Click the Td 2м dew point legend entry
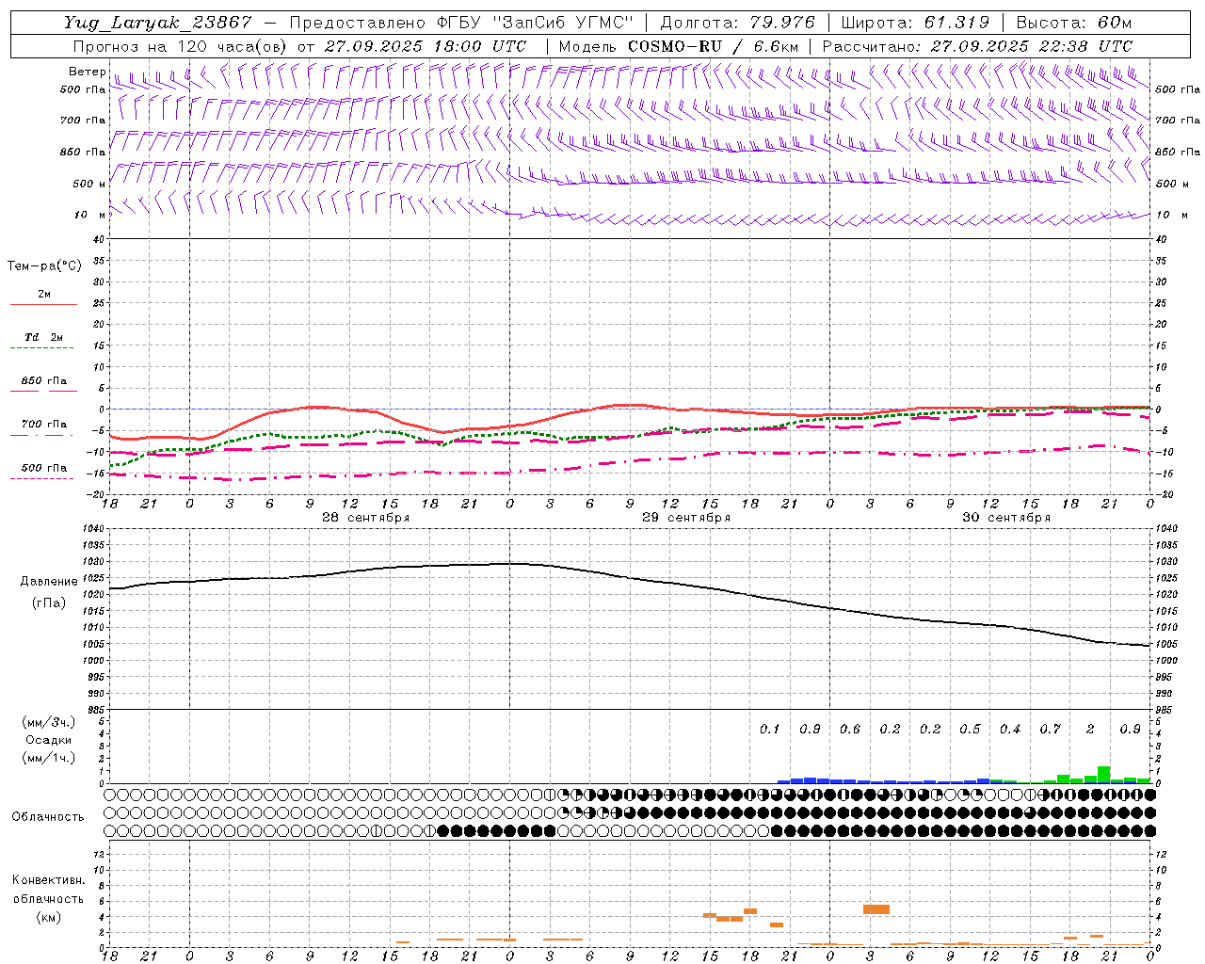The image size is (1205, 964). (x=43, y=337)
